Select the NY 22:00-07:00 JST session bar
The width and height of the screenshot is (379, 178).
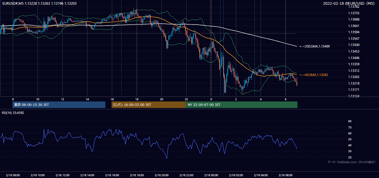point(242,105)
